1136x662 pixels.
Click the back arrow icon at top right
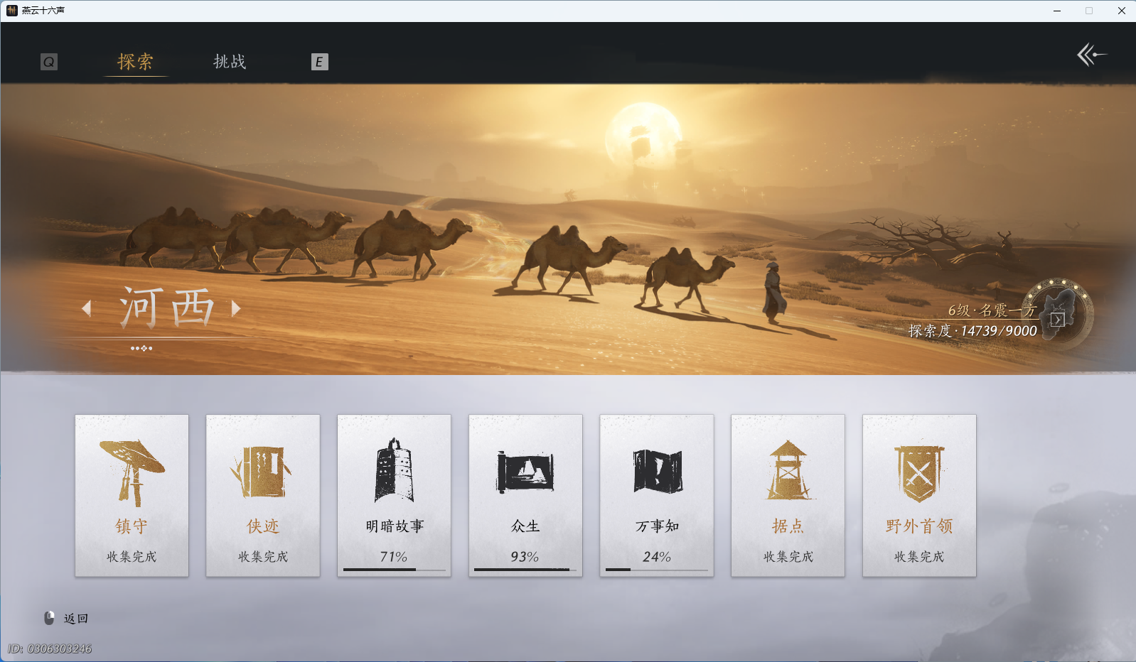click(x=1092, y=55)
